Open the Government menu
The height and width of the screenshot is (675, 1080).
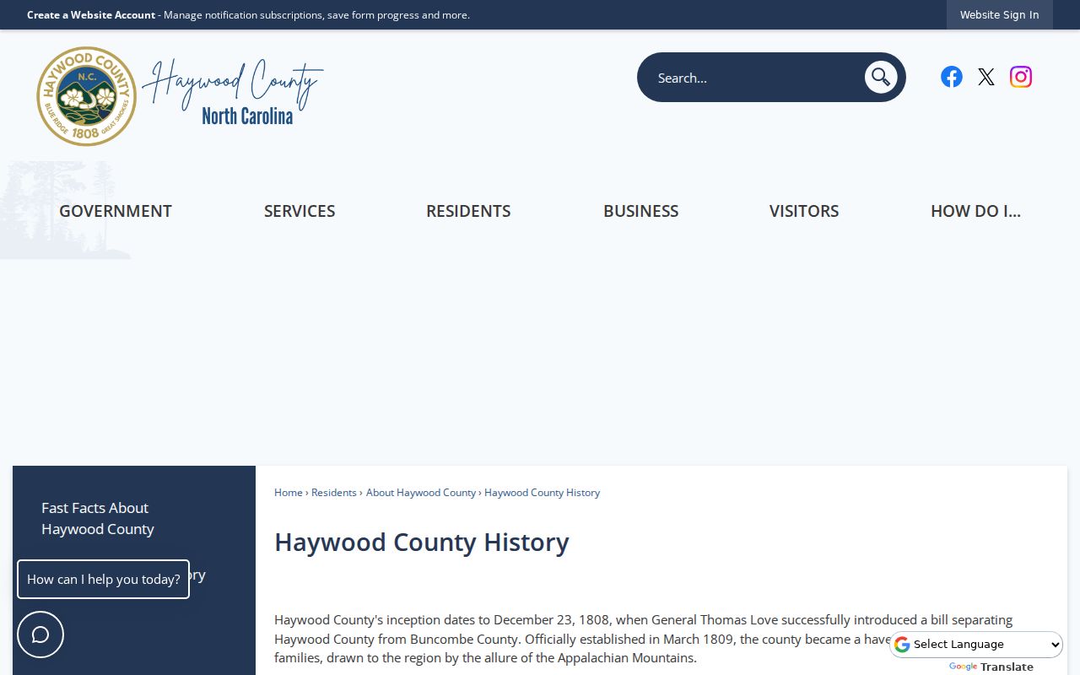[116, 211]
